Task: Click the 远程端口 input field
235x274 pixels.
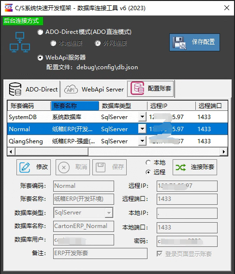Action: [187, 199]
